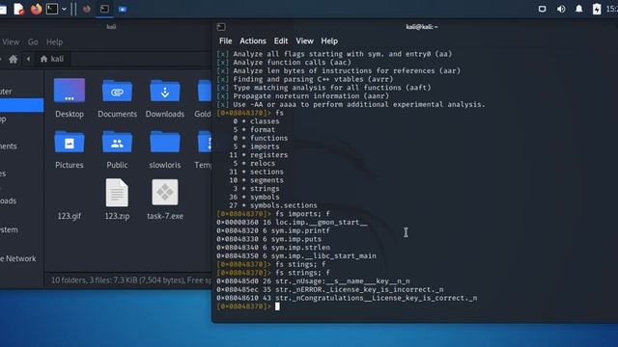Click the terminal prompt input cursor
This screenshot has width=618, height=347.
point(277,307)
